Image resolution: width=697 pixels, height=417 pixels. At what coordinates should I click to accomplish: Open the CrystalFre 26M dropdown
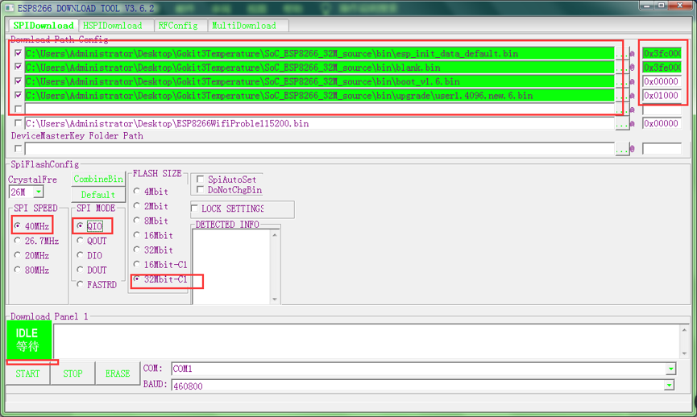click(x=39, y=192)
